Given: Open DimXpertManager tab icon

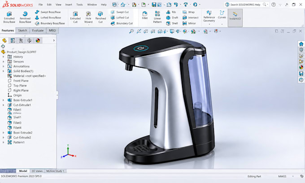Looking at the screenshot, I should point(29,40).
